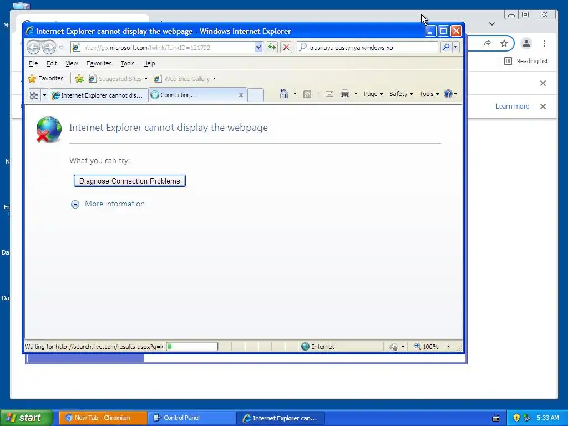Dismiss the Learn more bar in Chromium
The image size is (568, 426).
coord(543,106)
